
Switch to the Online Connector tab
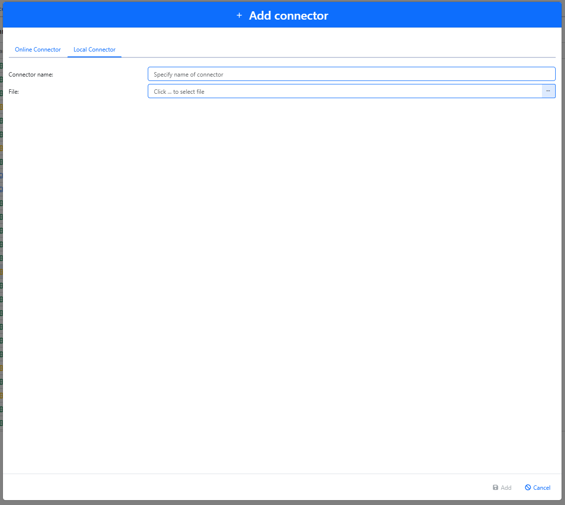[37, 50]
